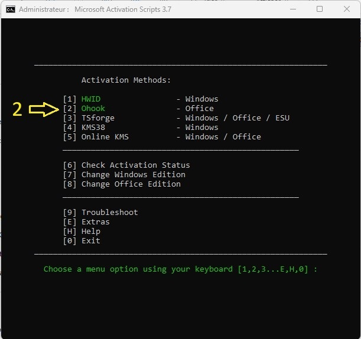Open the Extras menu entry

pyautogui.click(x=95, y=222)
